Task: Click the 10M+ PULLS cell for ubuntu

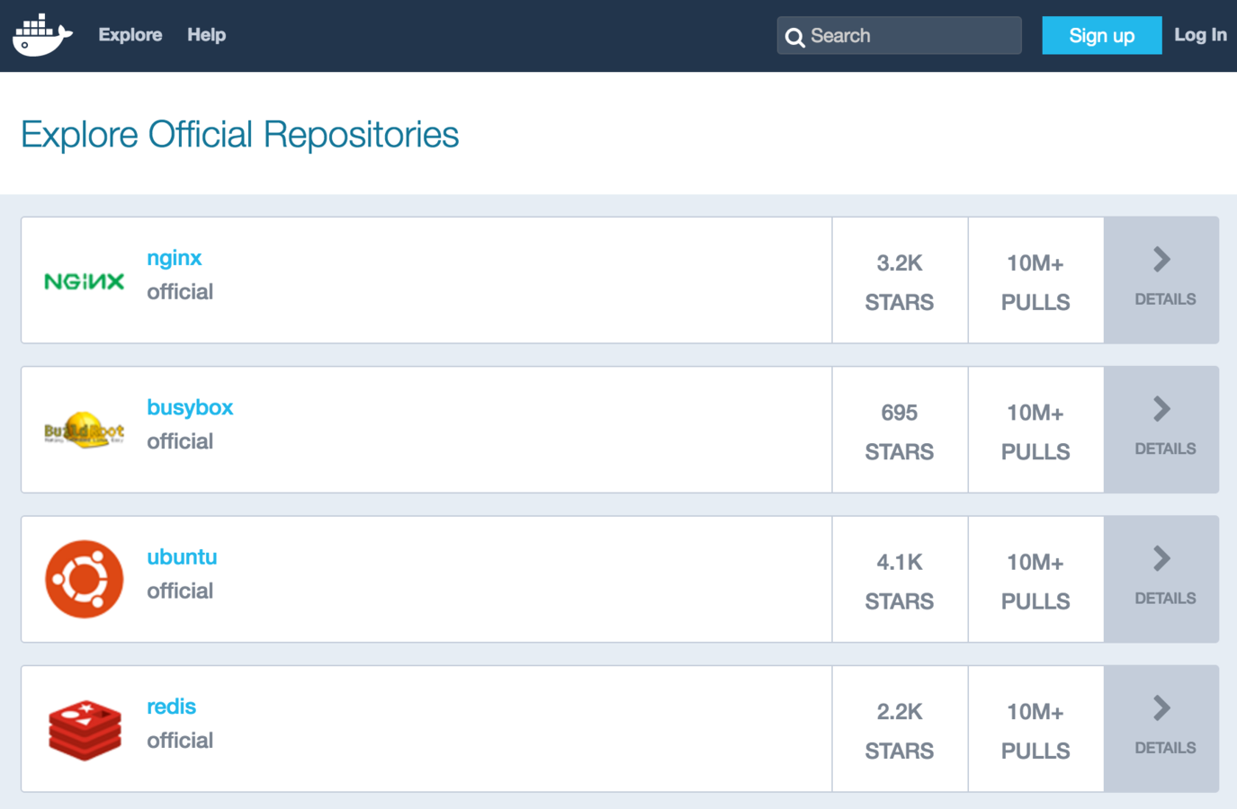Action: (1035, 579)
